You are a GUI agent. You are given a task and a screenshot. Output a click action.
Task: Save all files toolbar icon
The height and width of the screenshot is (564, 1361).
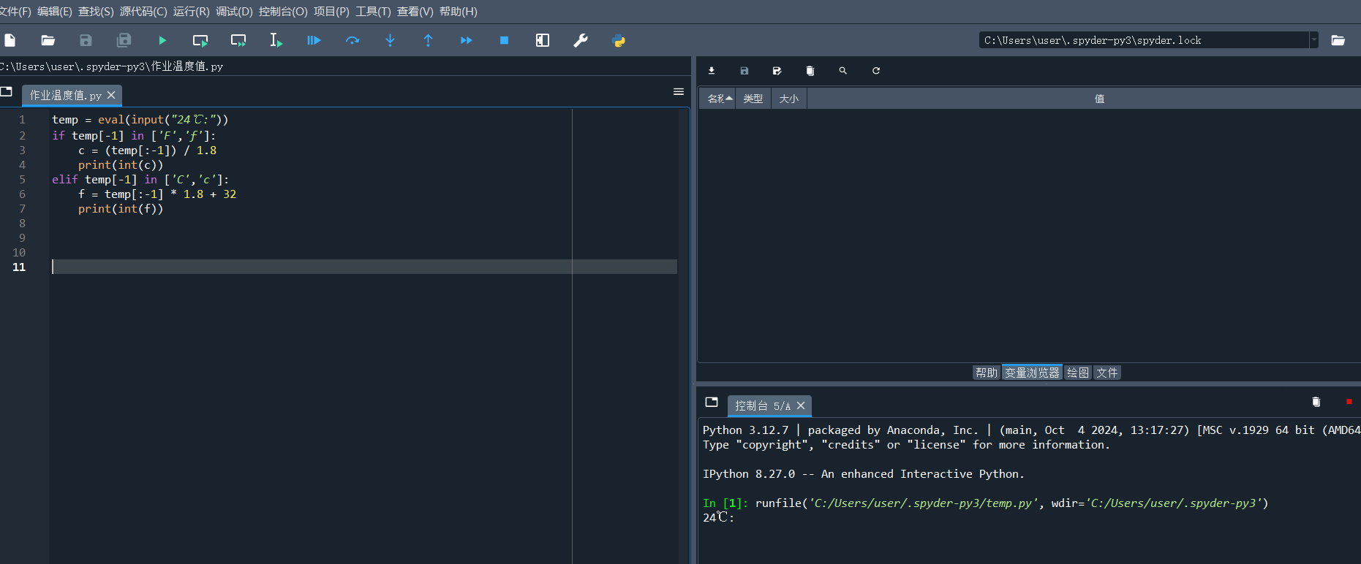coord(124,40)
